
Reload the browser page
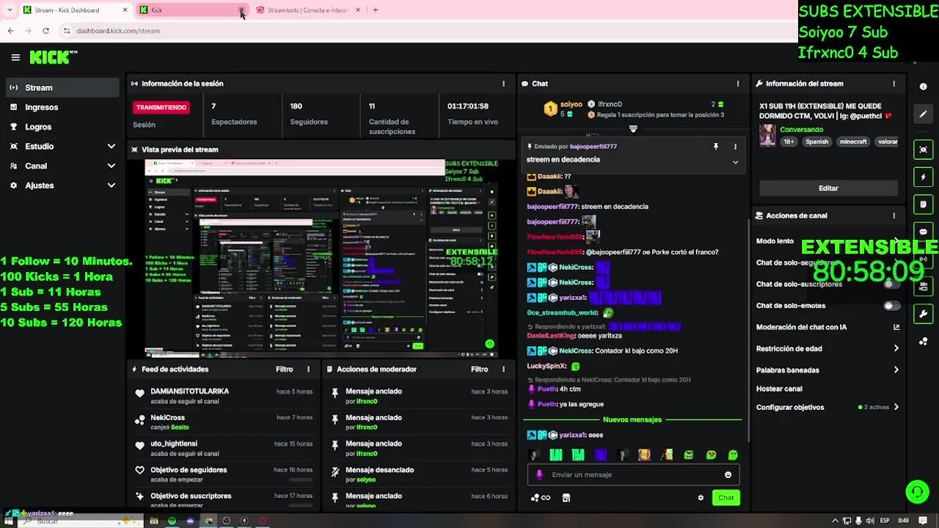tap(45, 31)
